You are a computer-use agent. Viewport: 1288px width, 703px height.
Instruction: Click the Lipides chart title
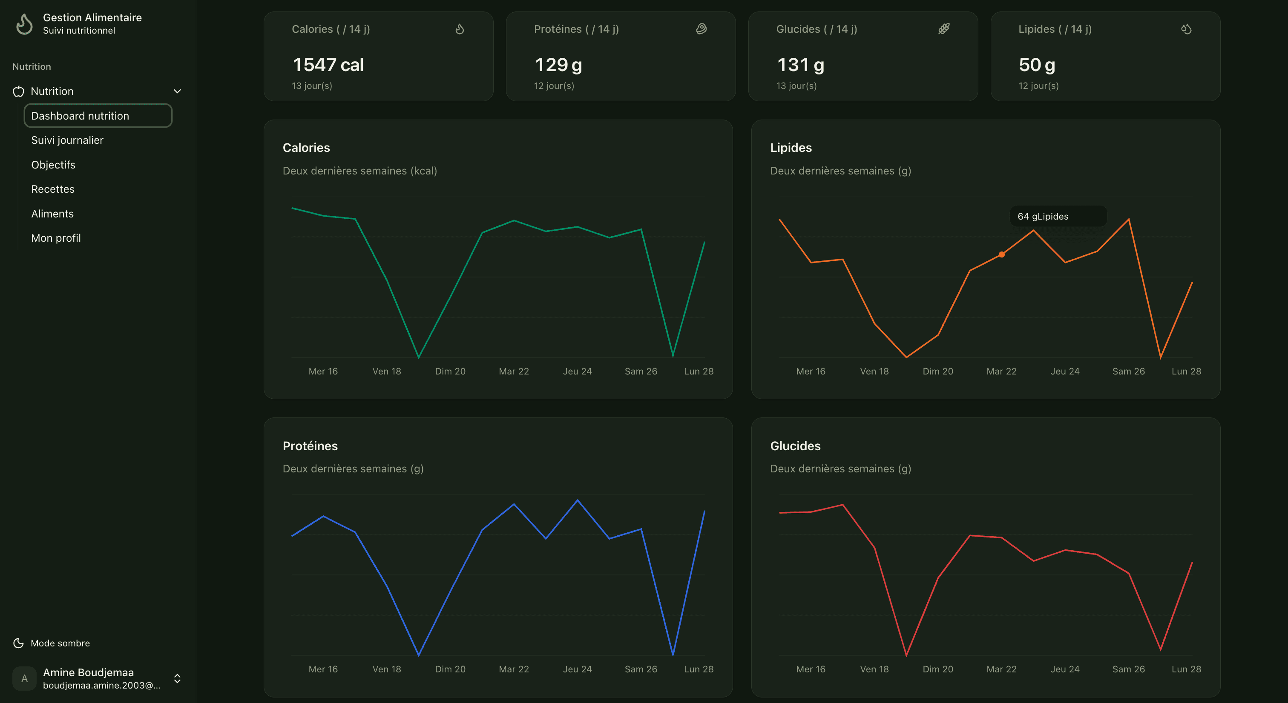point(791,148)
